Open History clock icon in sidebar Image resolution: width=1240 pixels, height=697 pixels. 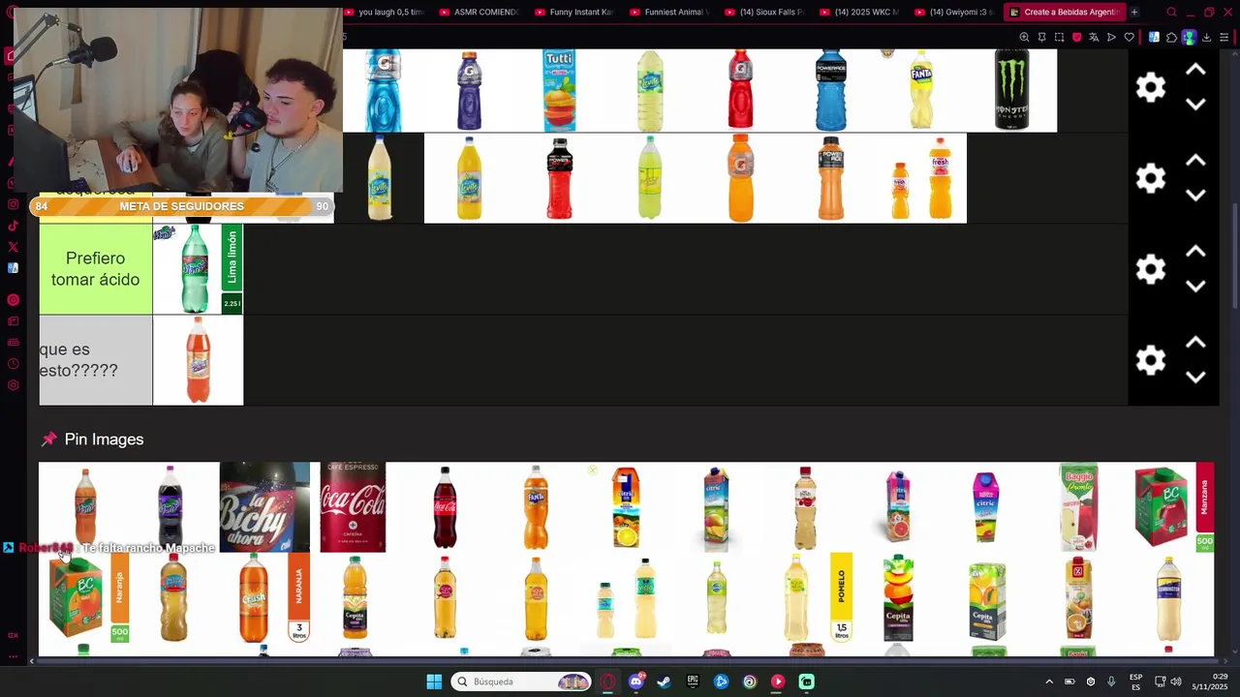coord(13,364)
